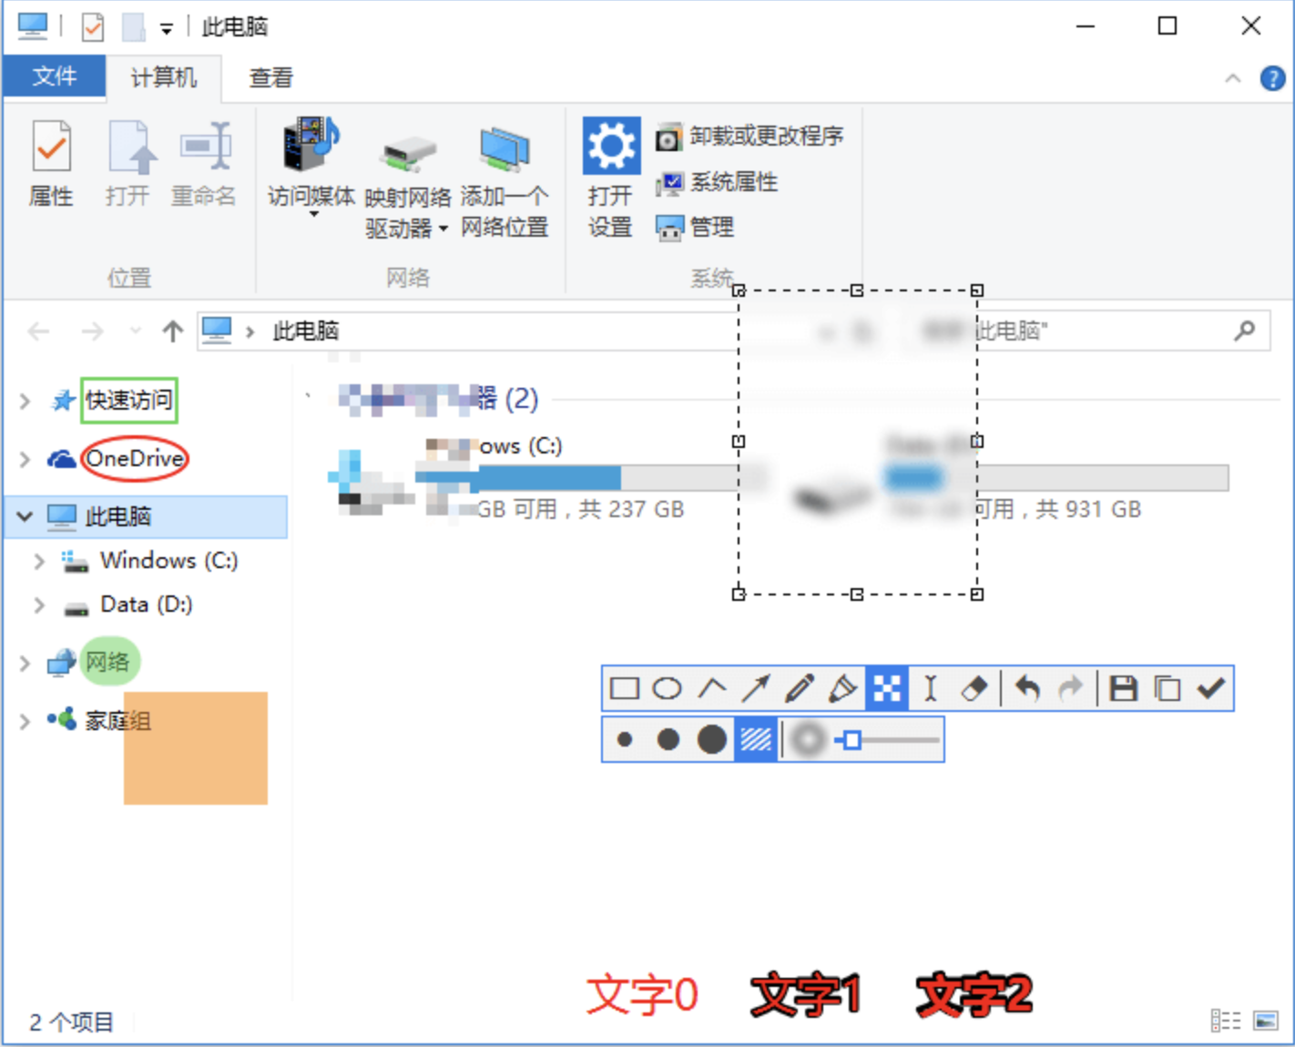Select the text annotation tool
1295x1047 pixels.
pyautogui.click(x=930, y=688)
